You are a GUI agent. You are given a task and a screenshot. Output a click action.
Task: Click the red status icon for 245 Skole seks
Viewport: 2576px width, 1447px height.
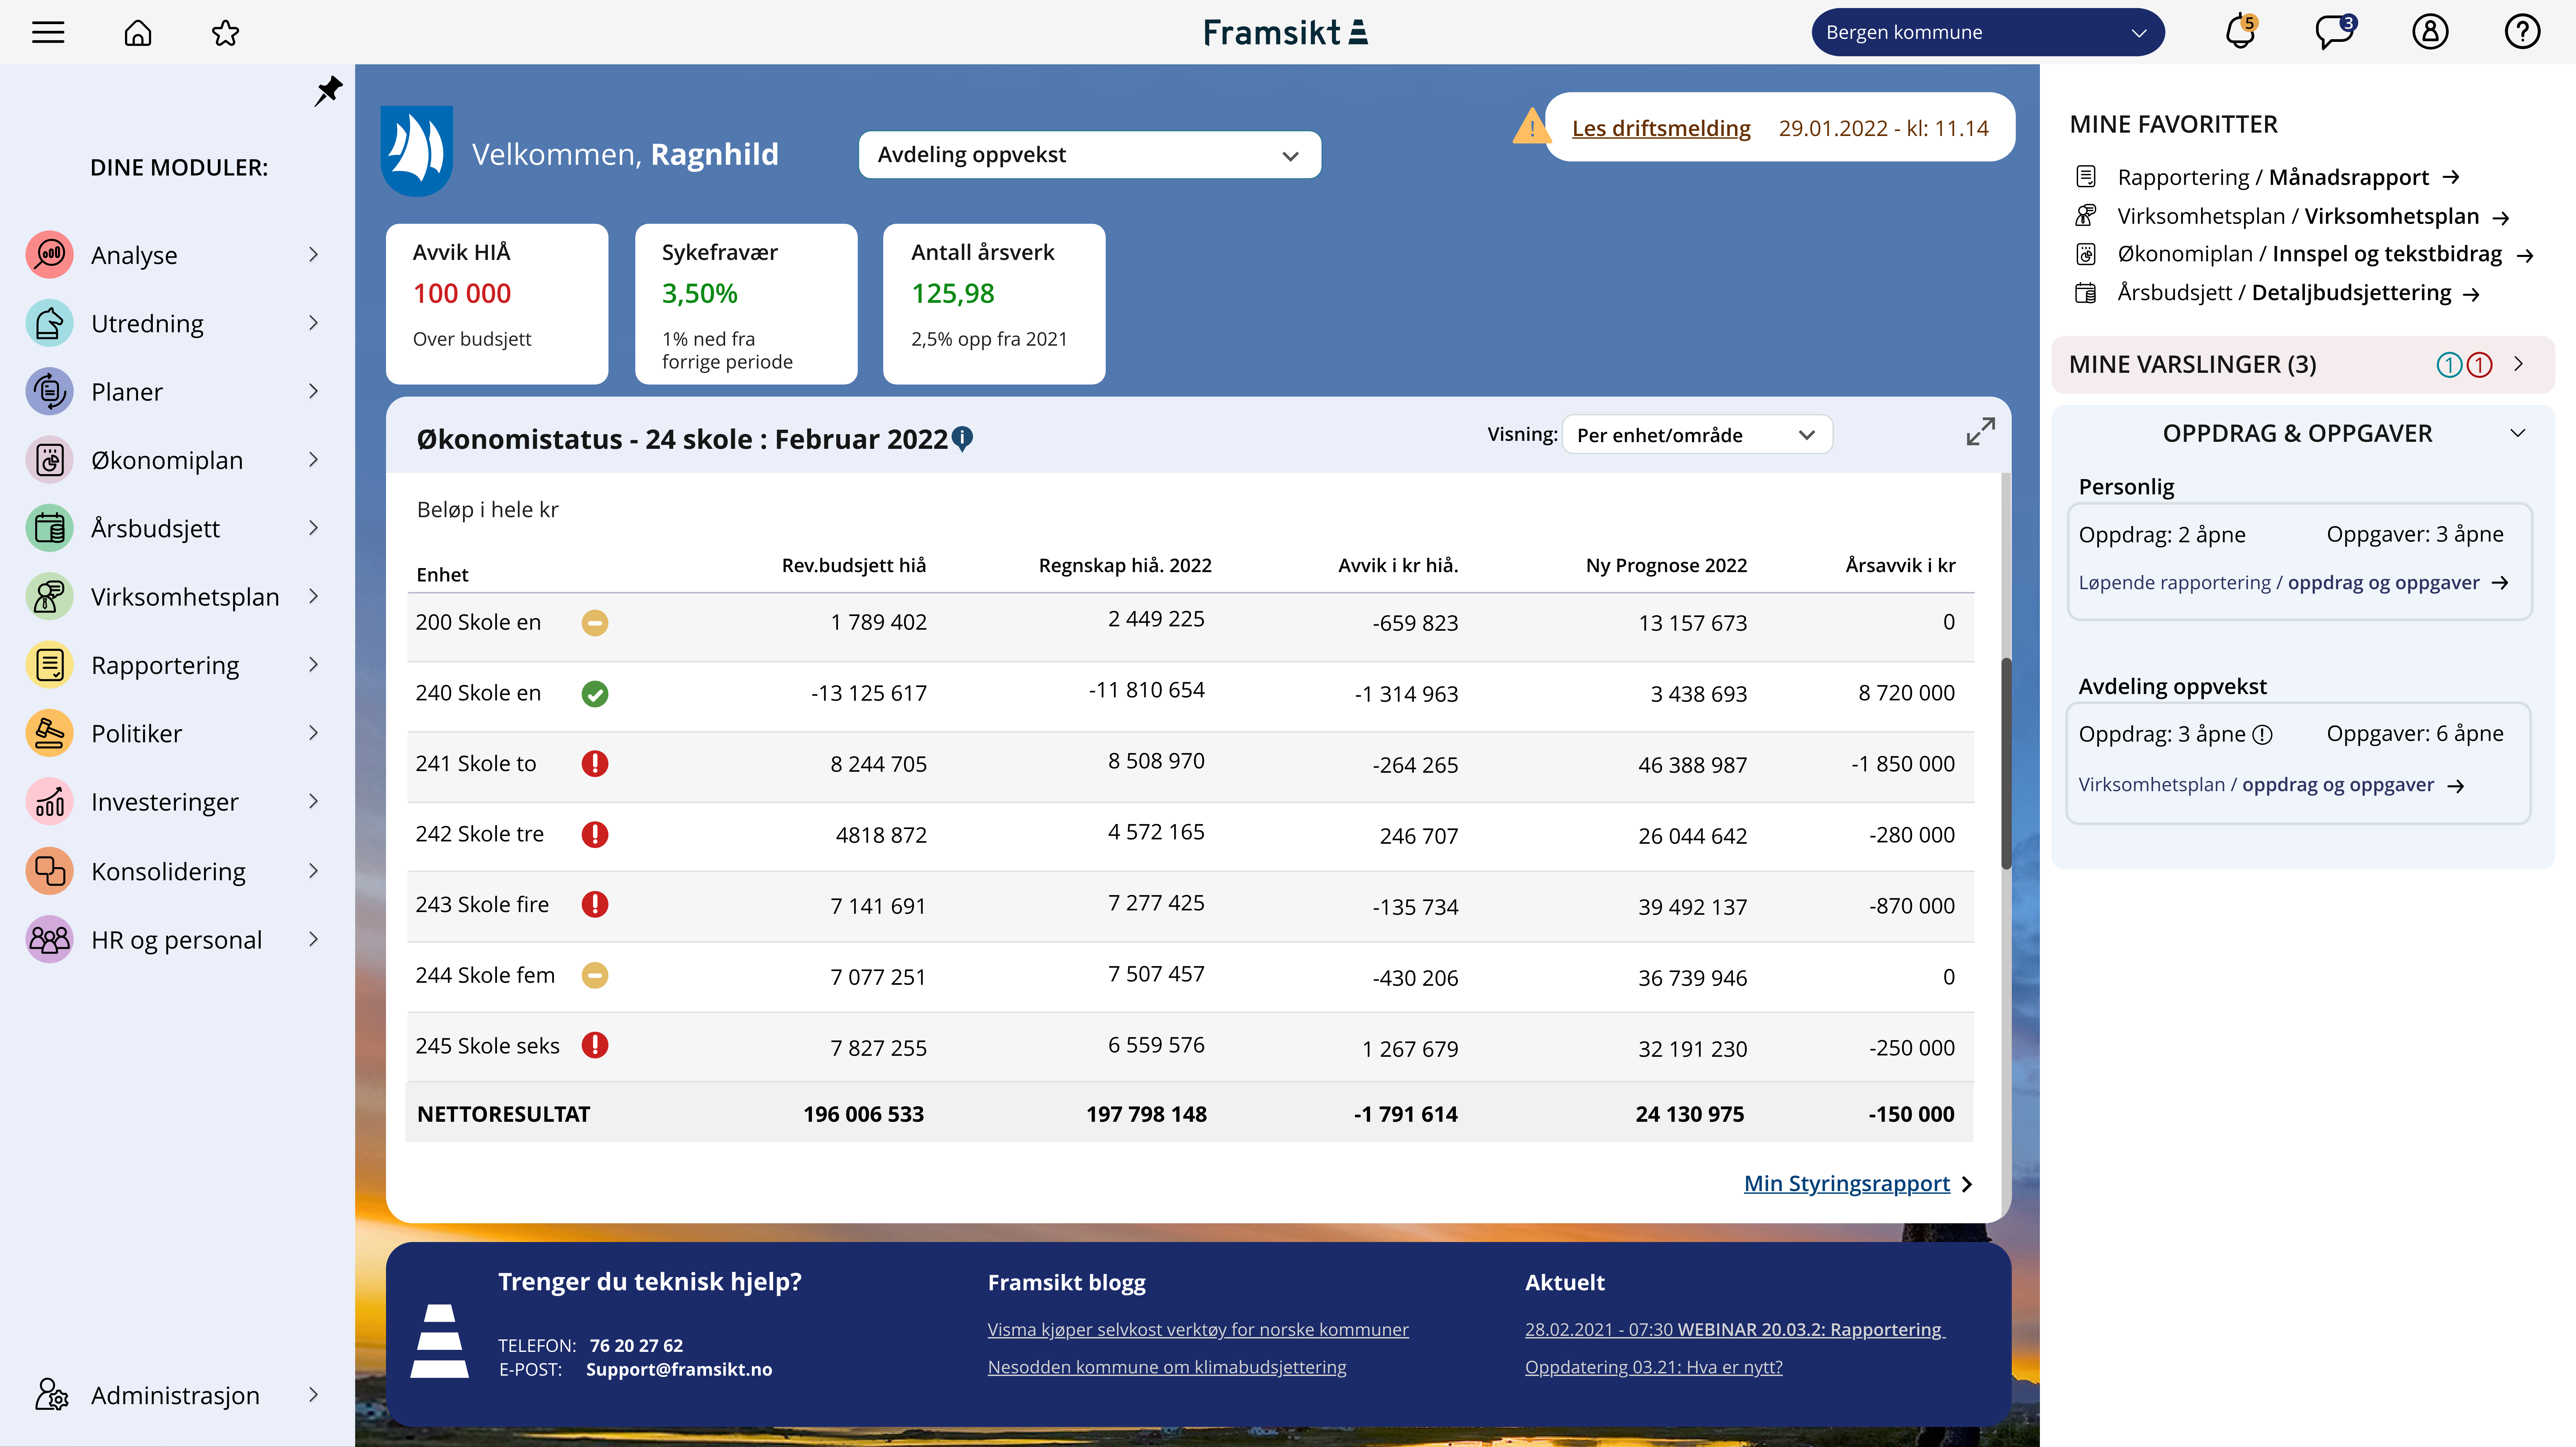[x=595, y=1045]
